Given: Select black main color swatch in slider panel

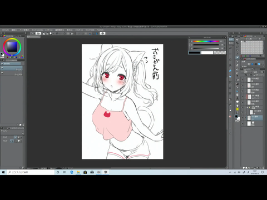Looking at the screenshot, I should [x=194, y=53].
